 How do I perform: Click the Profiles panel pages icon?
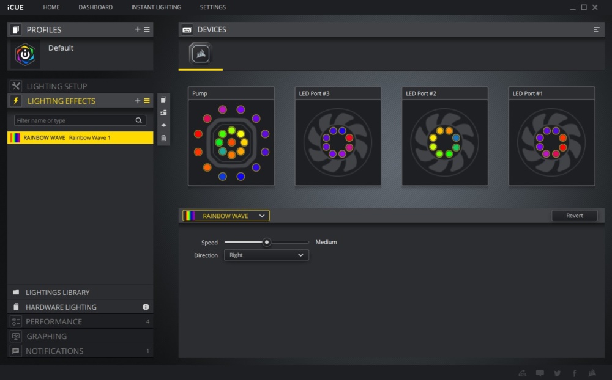tap(16, 29)
